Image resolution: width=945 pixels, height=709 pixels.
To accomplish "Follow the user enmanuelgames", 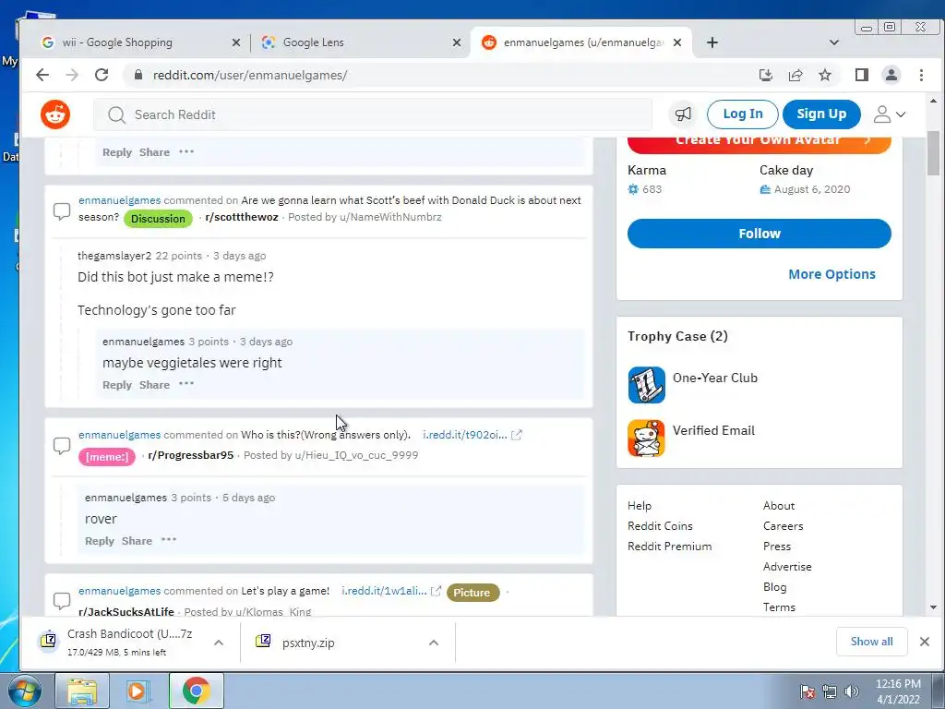I will [760, 234].
